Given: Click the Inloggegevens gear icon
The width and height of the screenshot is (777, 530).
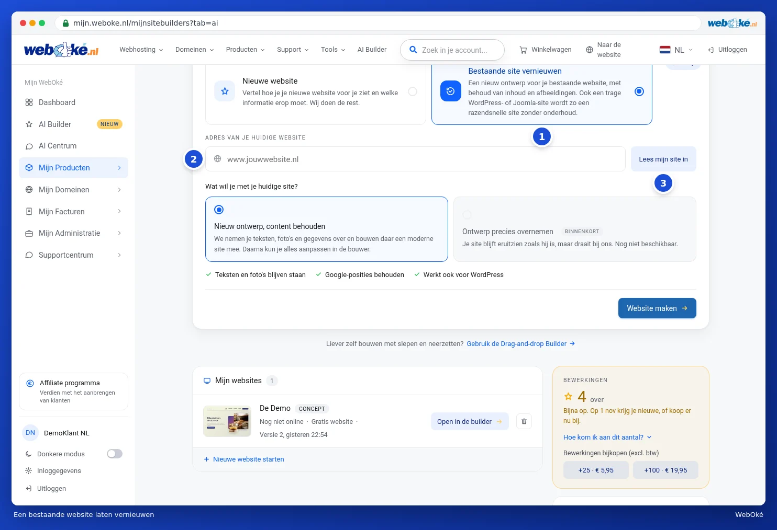Looking at the screenshot, I should click(29, 471).
